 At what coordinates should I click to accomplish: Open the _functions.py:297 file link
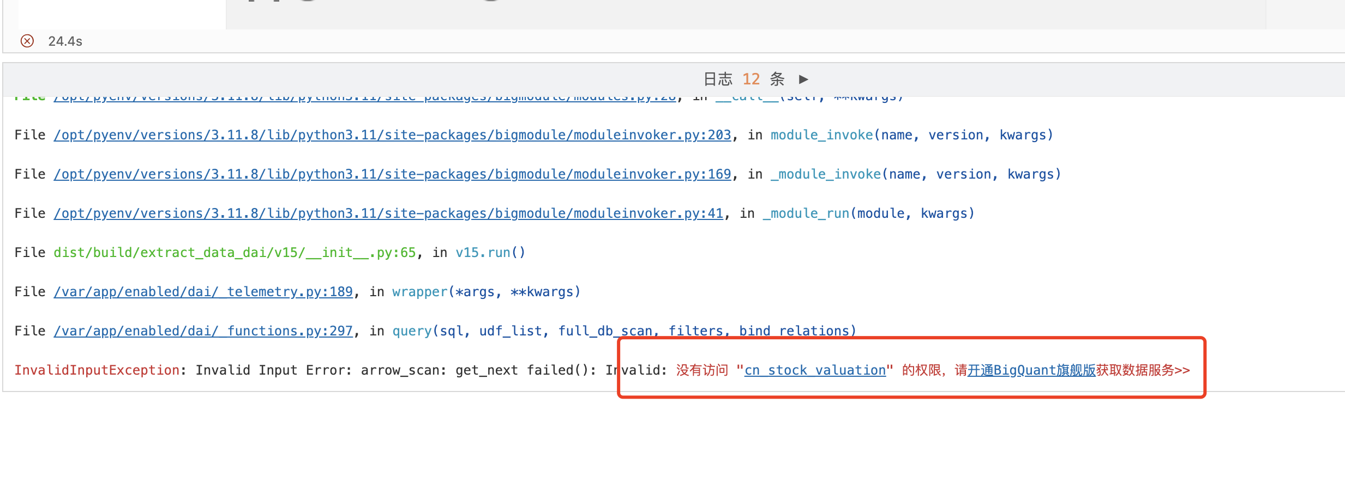coord(203,331)
